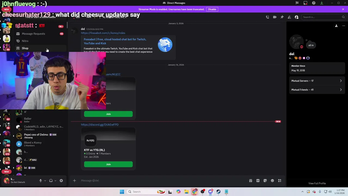Click the KvY(R) server icon
The image size is (348, 196).
[x=90, y=140]
